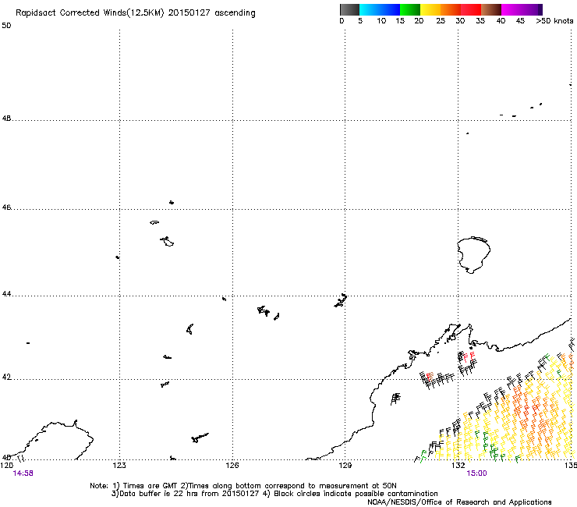Click the legend tick label '10'
577x507 pixels.
381,21
